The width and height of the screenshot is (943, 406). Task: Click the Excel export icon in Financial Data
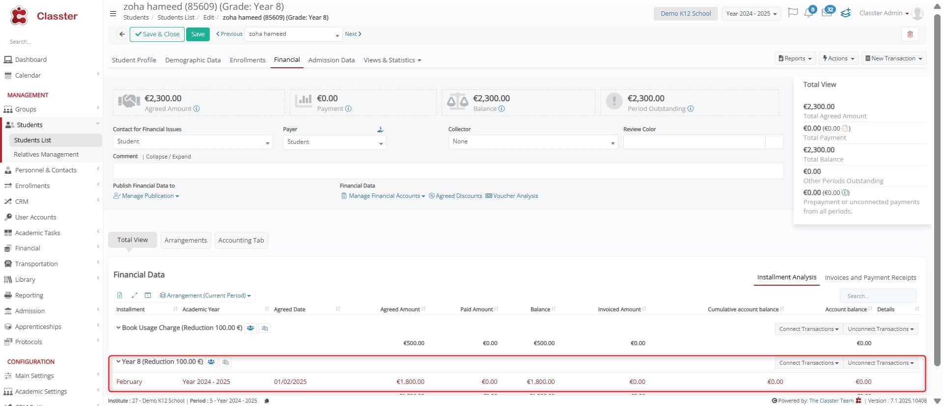tap(120, 296)
